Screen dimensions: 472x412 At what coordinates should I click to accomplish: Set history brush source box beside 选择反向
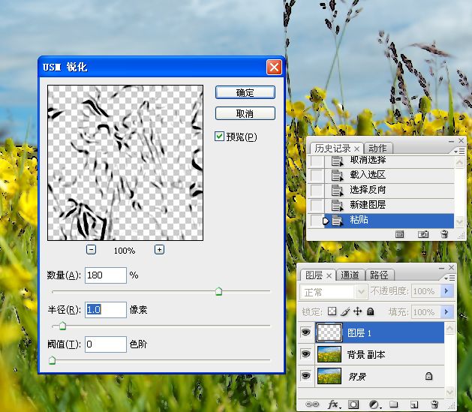pyautogui.click(x=317, y=190)
